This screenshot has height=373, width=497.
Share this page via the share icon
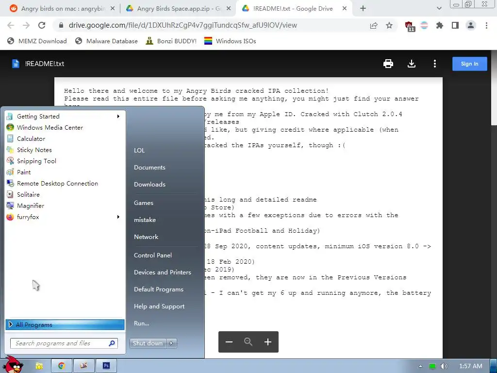(x=374, y=25)
